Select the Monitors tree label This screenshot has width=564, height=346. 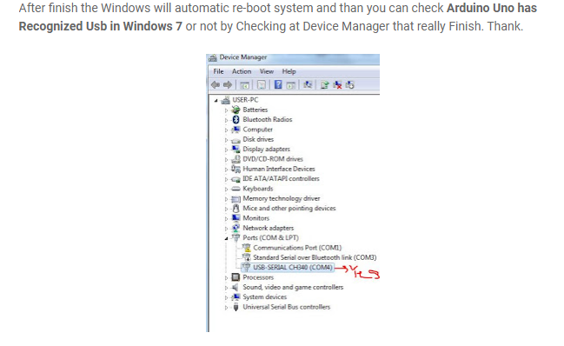tap(255, 218)
